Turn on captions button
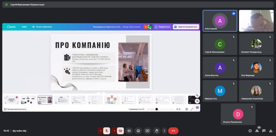 click(x=129, y=131)
